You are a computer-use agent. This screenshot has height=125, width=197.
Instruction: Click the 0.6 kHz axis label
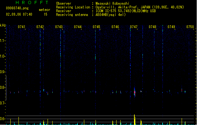coord(3,119)
